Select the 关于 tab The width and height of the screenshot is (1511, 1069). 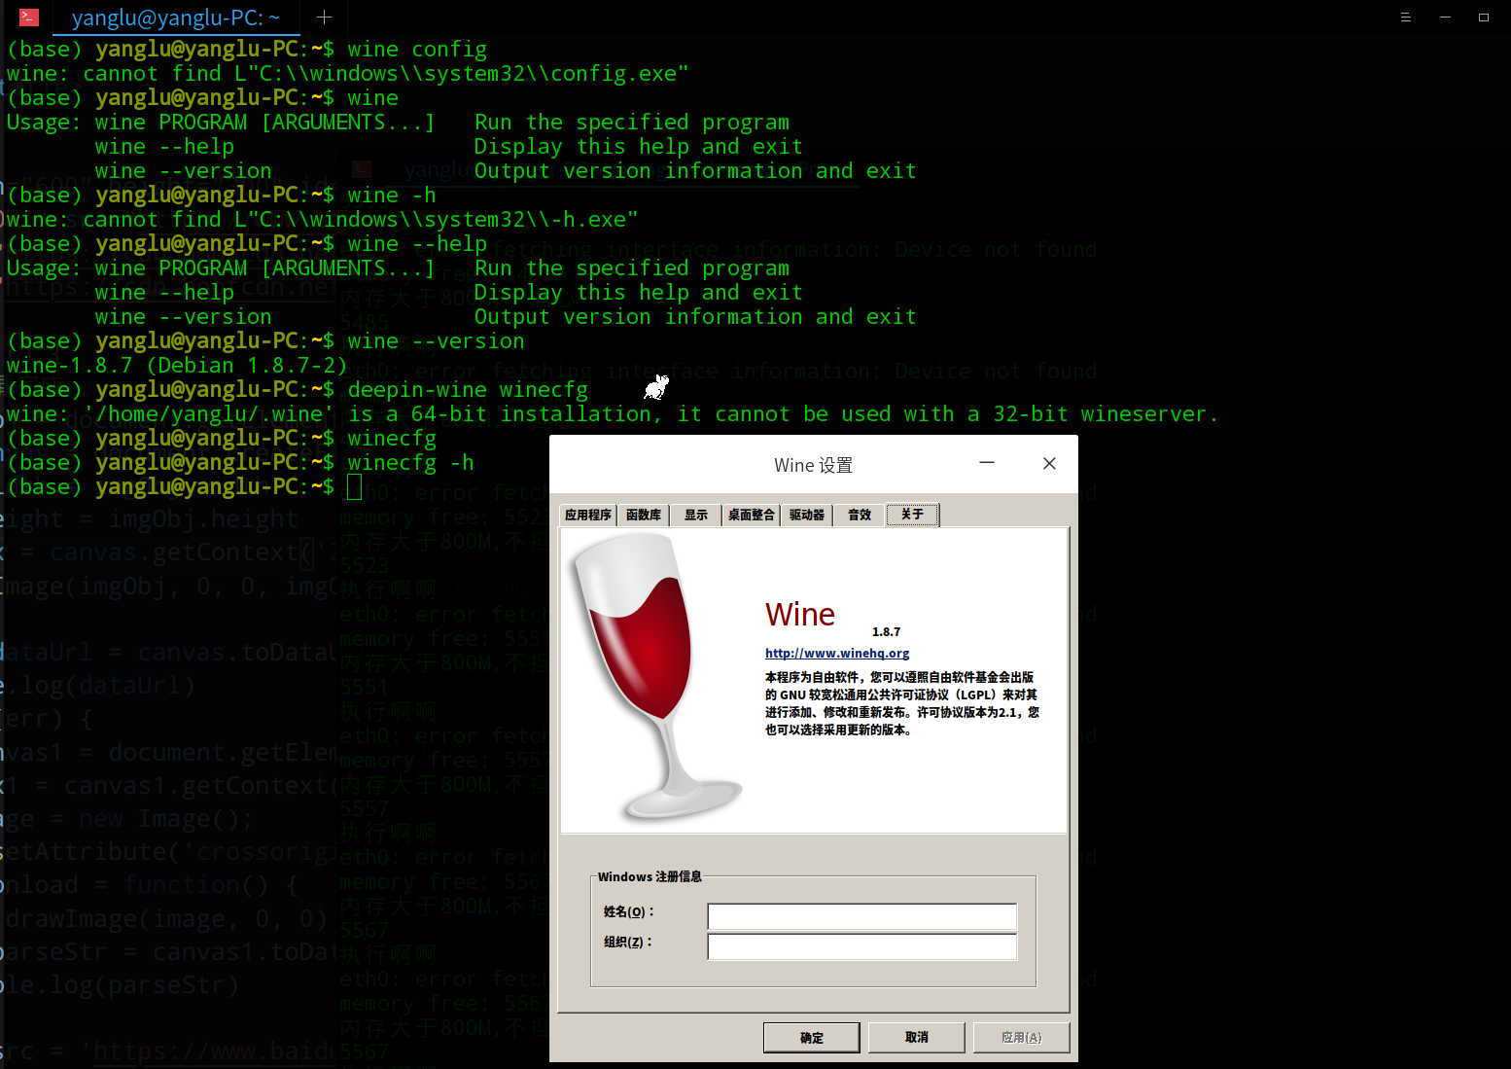912,515
